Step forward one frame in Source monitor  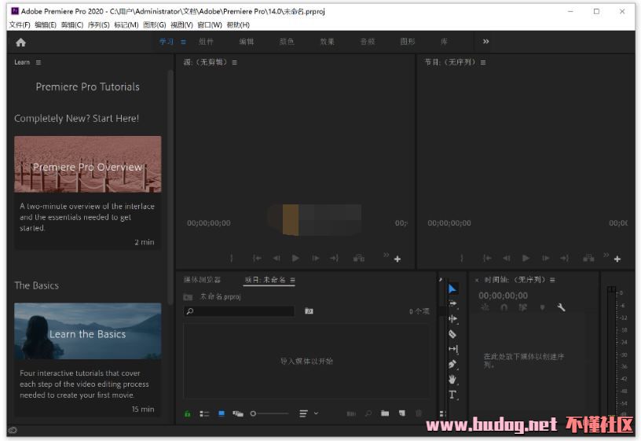click(316, 258)
